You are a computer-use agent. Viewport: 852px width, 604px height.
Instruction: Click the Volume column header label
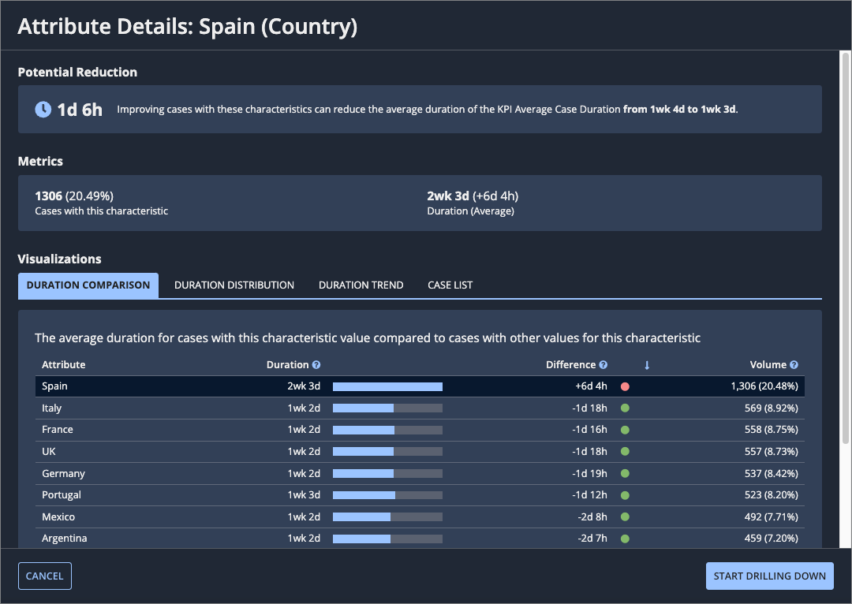coord(768,364)
